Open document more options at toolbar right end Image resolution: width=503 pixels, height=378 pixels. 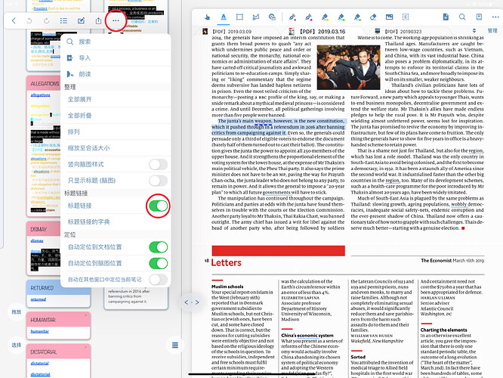coord(495,17)
